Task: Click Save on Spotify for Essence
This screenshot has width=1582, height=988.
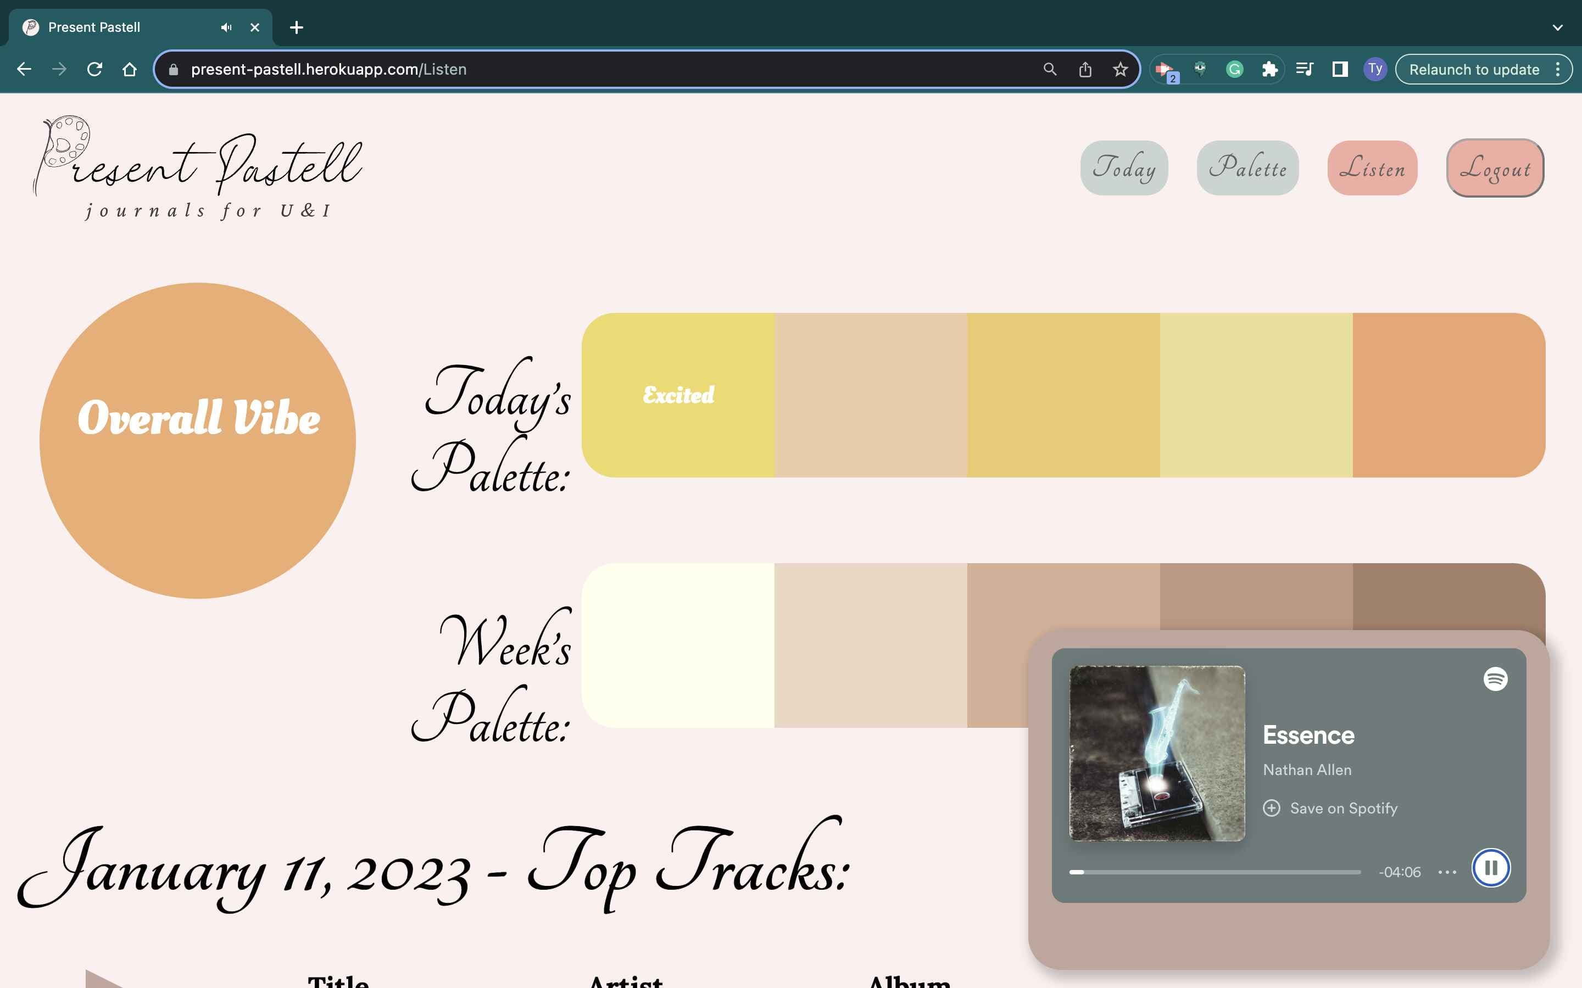Action: point(1330,809)
